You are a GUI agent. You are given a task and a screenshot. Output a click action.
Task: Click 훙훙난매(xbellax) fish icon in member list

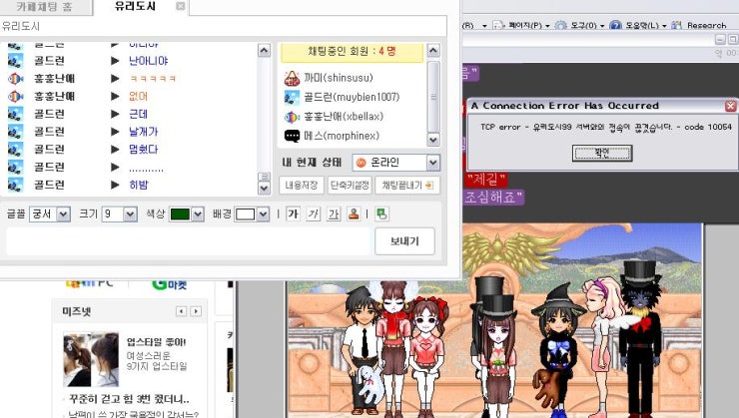[x=292, y=117]
